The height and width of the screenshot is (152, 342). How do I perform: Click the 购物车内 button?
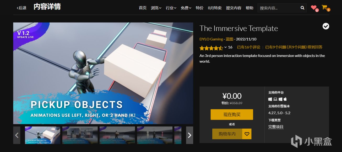(x=227, y=134)
